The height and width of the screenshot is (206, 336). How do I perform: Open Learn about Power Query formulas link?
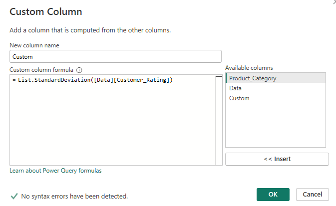point(55,171)
